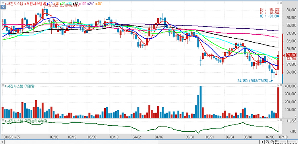
Task: Collapse the volume (거래량) panel with its minimize icon
Action: click(x=278, y=86)
